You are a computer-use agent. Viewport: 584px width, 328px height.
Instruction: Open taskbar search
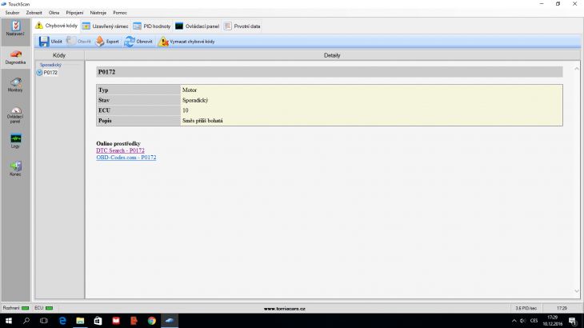click(26, 321)
